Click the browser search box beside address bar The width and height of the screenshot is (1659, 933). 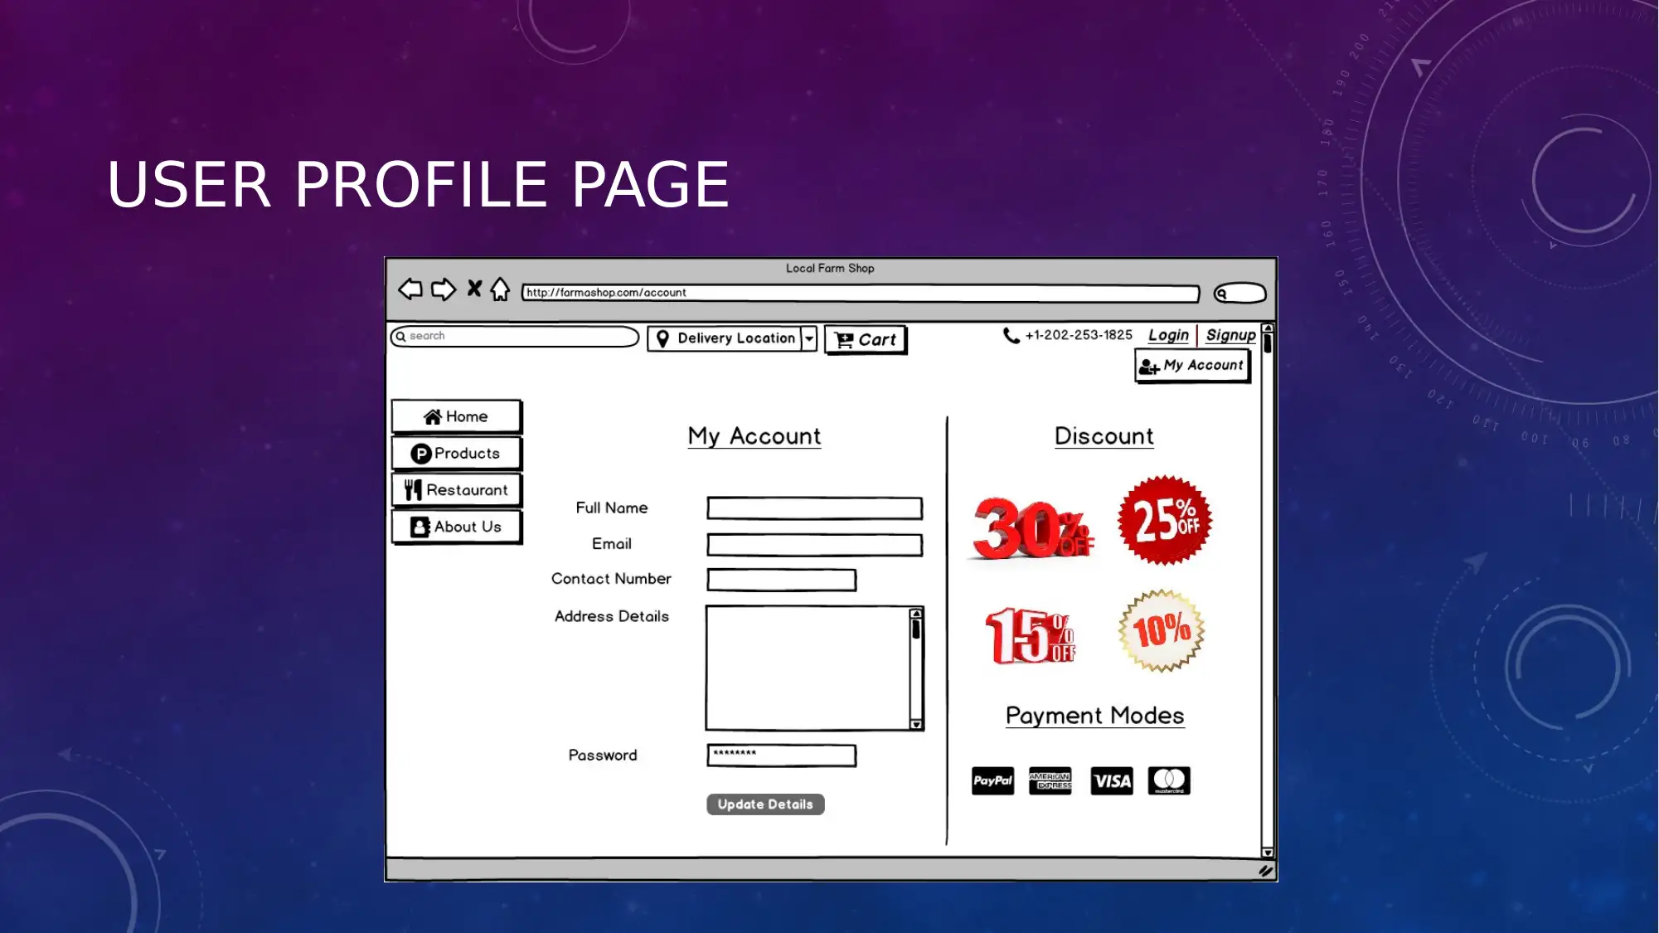tap(1240, 293)
